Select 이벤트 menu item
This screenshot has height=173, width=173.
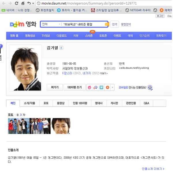(117, 36)
